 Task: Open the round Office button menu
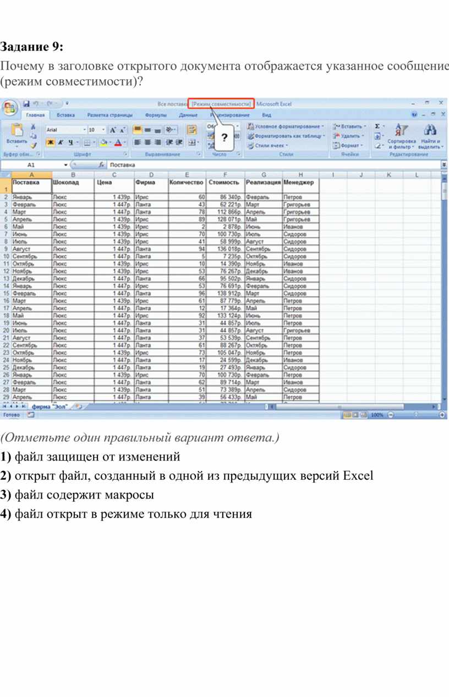9,107
